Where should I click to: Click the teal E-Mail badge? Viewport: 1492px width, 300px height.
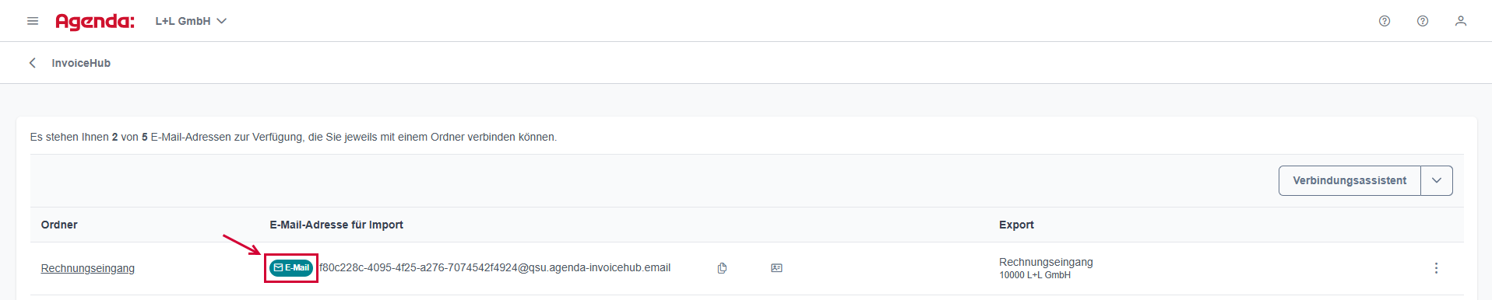coord(291,267)
